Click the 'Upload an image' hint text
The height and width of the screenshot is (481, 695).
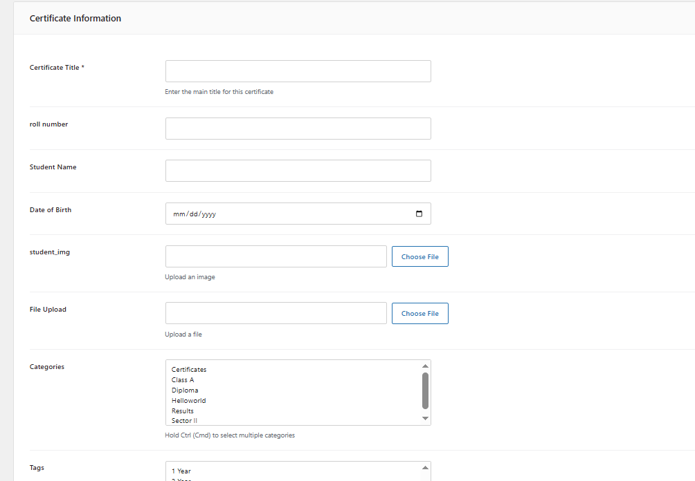pyautogui.click(x=190, y=277)
